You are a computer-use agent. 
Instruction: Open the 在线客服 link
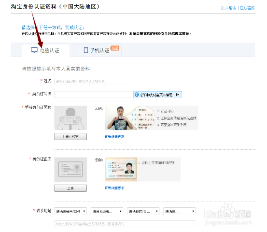tap(247, 8)
